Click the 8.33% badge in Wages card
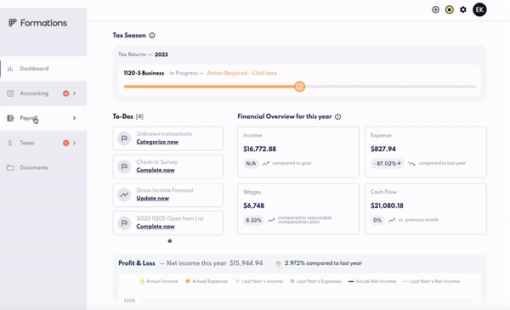Image resolution: width=510 pixels, height=310 pixels. [x=253, y=220]
